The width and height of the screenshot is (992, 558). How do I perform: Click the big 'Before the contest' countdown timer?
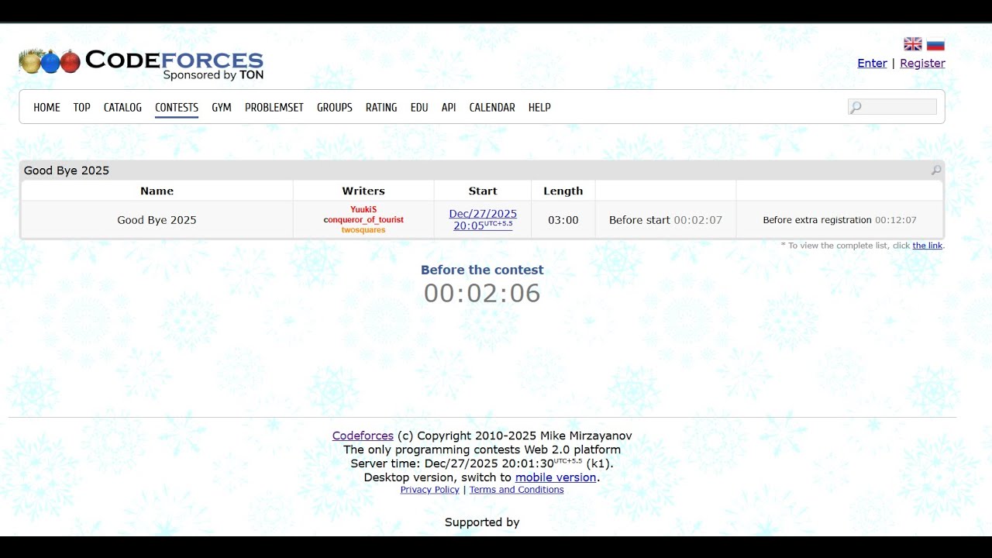[482, 293]
